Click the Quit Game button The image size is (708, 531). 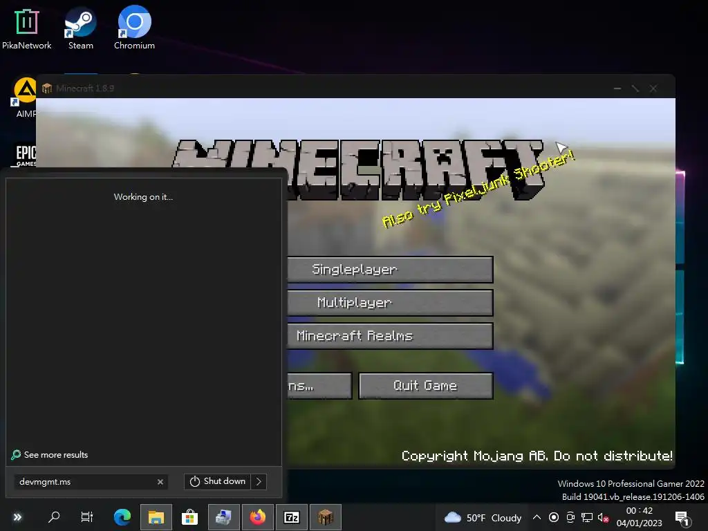coord(425,386)
